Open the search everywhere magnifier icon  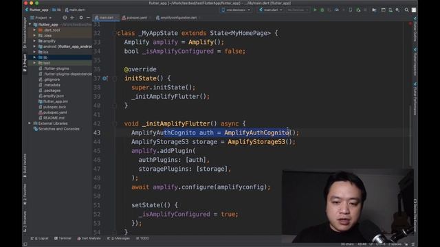click(406, 10)
